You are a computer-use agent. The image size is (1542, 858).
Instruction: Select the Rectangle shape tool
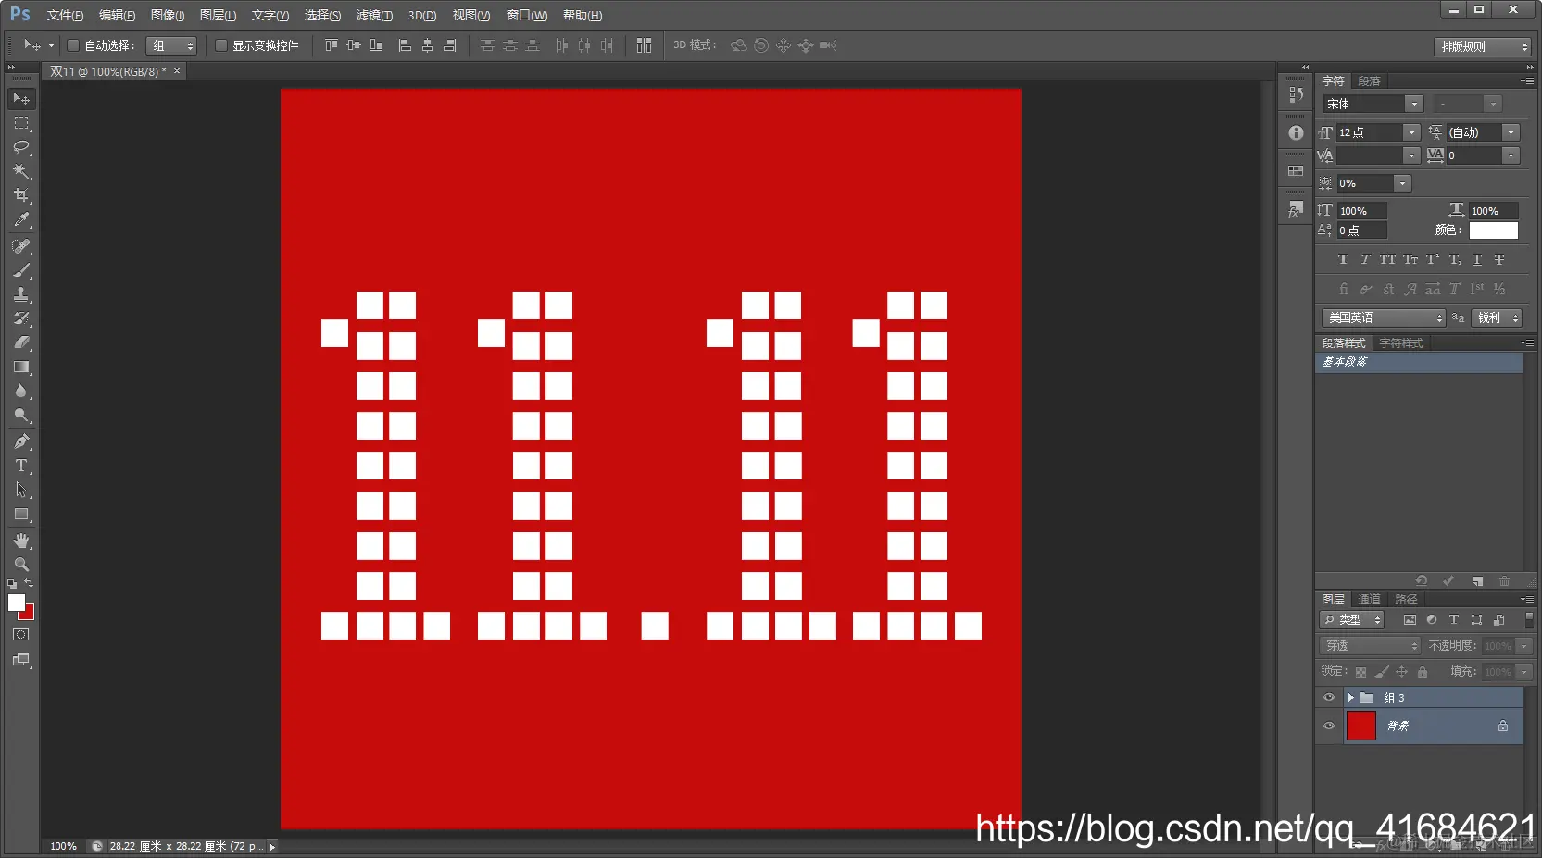(x=21, y=515)
